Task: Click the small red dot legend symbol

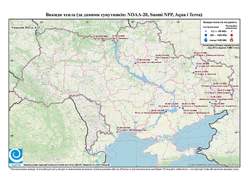Action: (x=231, y=31)
